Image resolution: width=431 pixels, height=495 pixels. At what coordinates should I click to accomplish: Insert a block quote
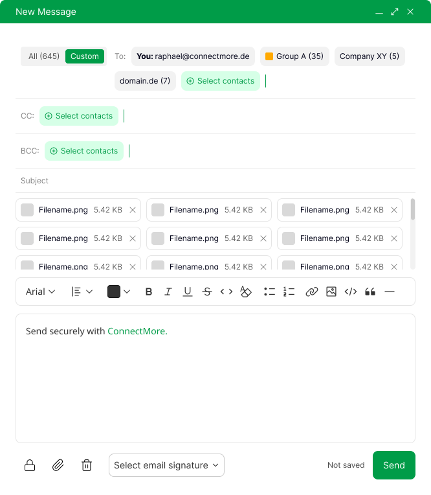click(x=370, y=292)
